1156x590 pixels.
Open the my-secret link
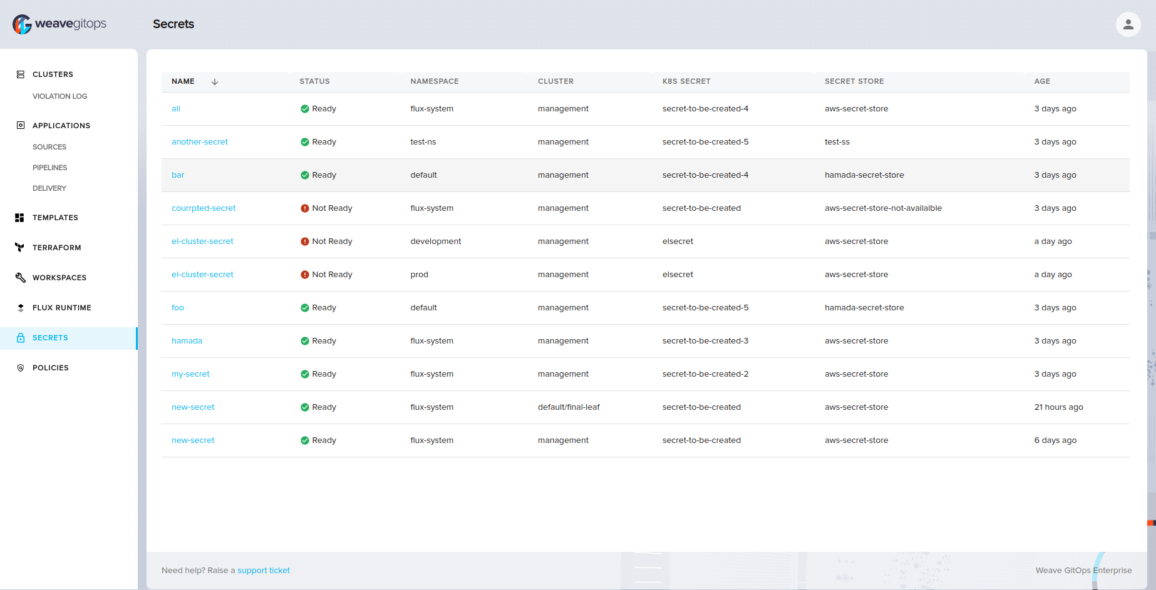[190, 374]
